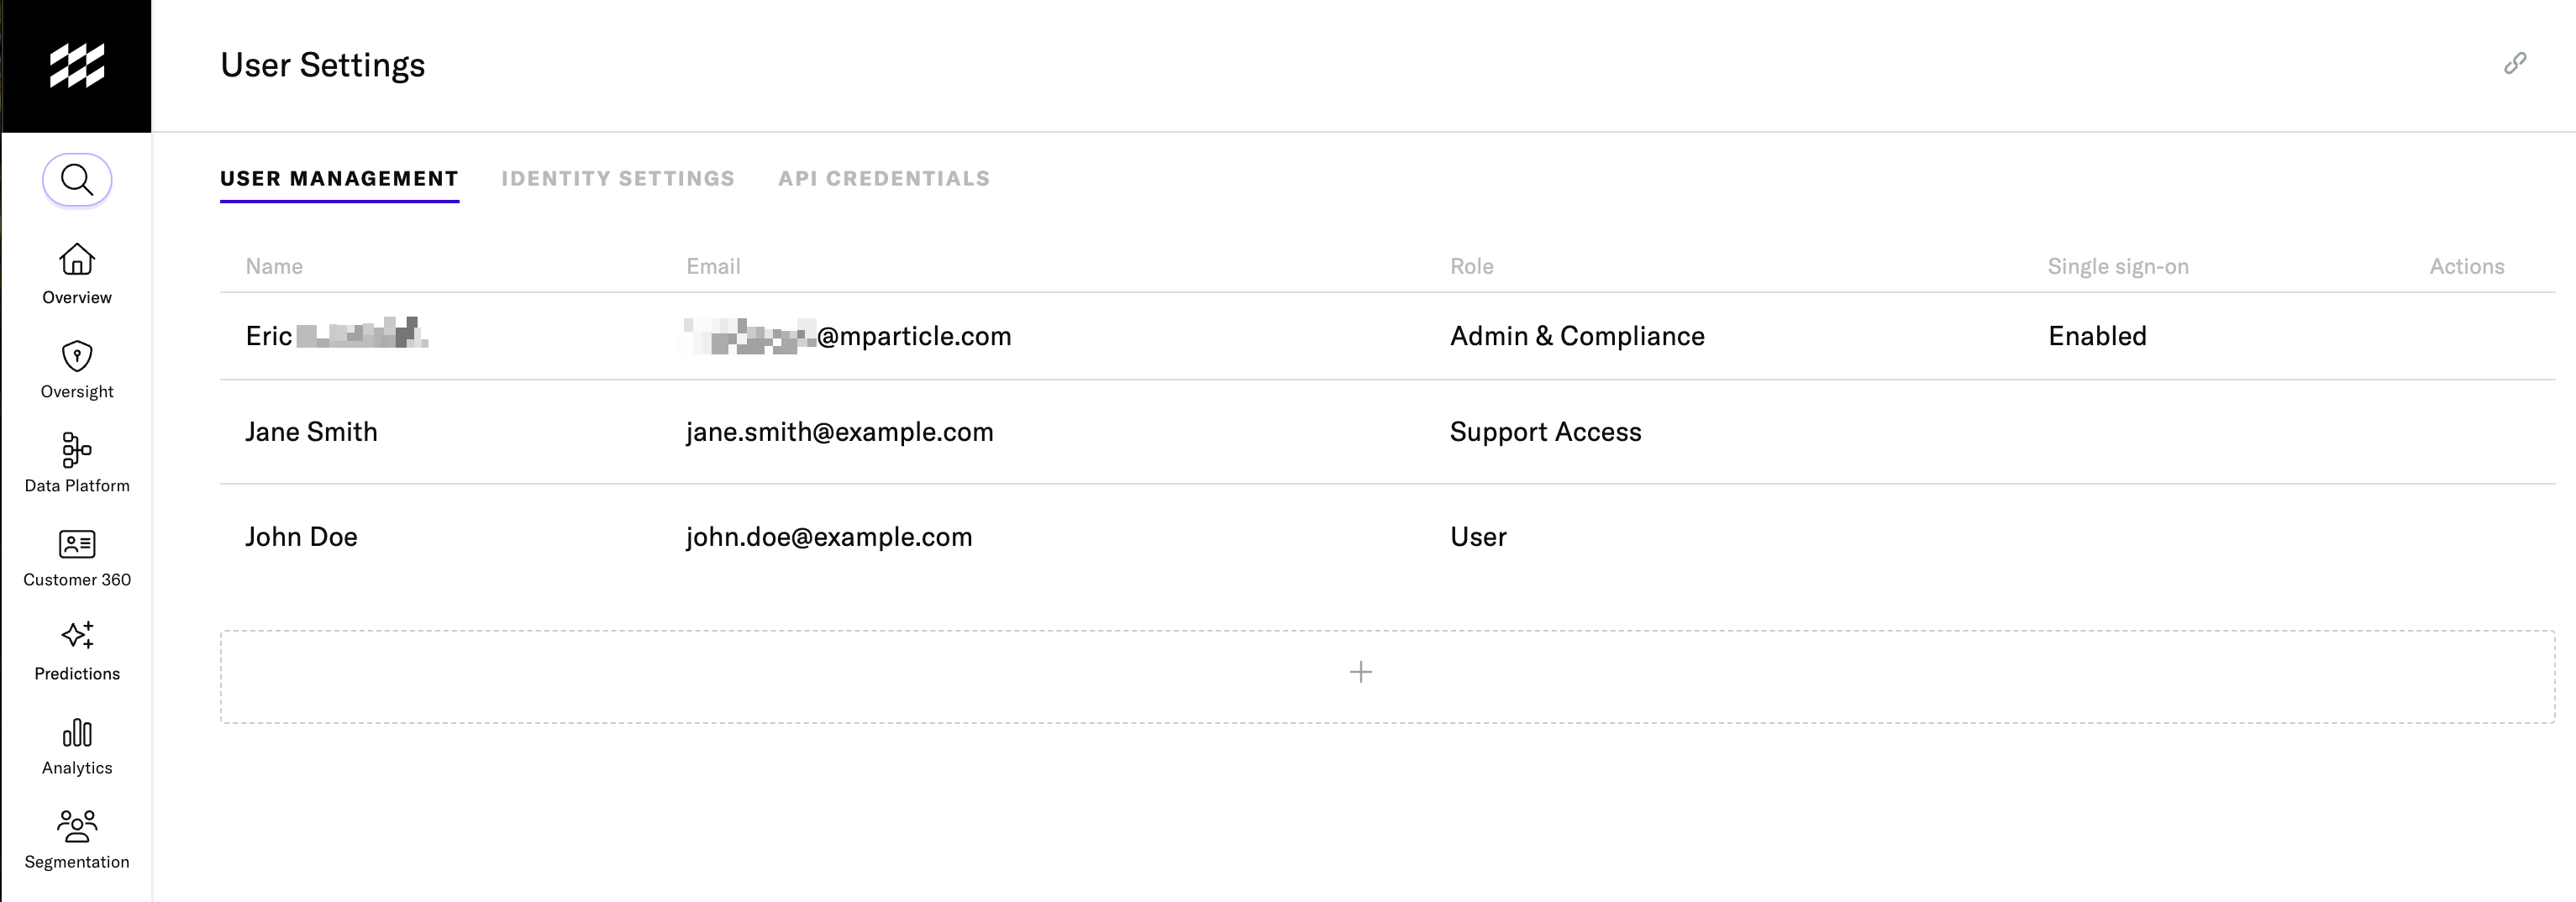Click jane.smith@example.com email
The height and width of the screenshot is (902, 2576).
pyautogui.click(x=839, y=432)
